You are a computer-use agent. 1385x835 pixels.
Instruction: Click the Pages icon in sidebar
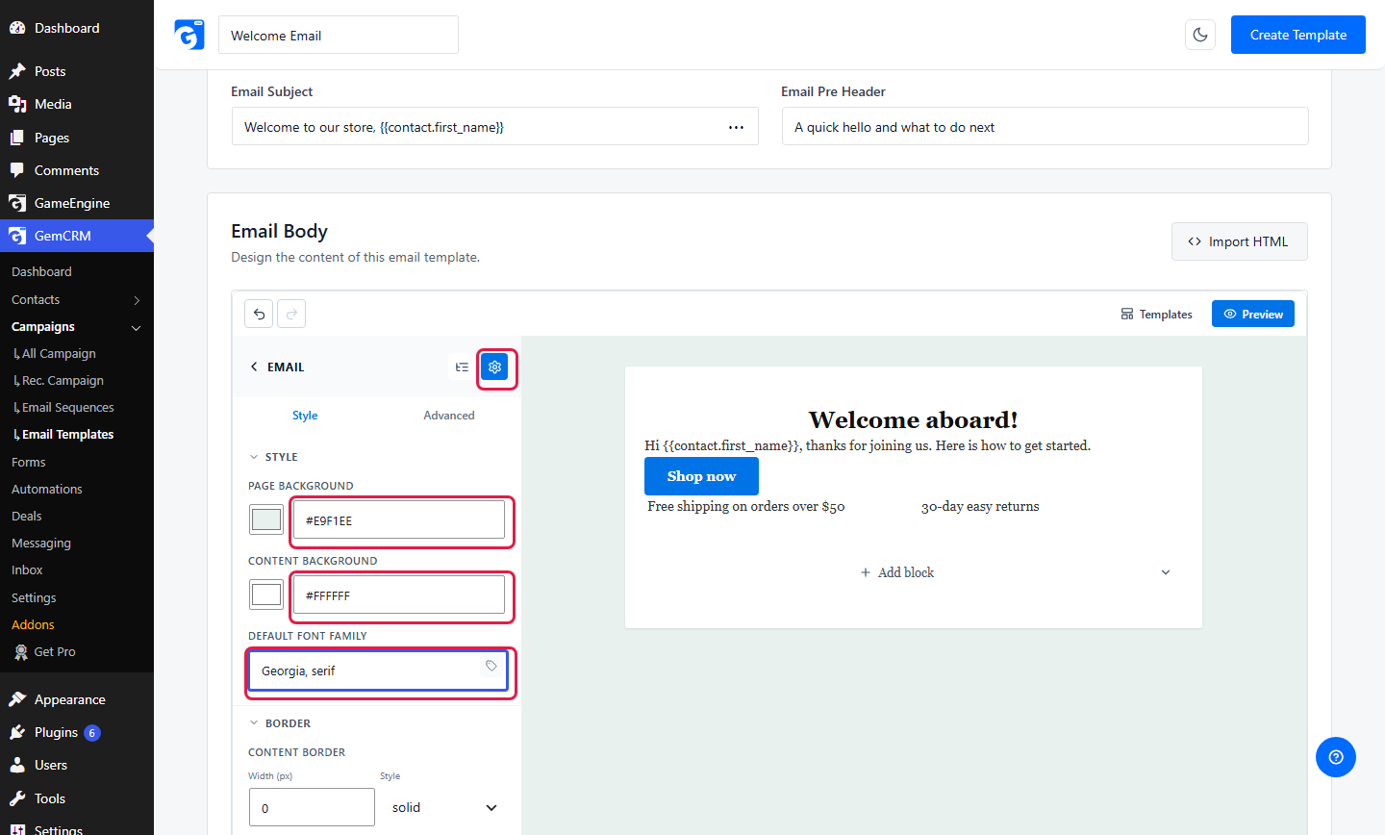(17, 138)
